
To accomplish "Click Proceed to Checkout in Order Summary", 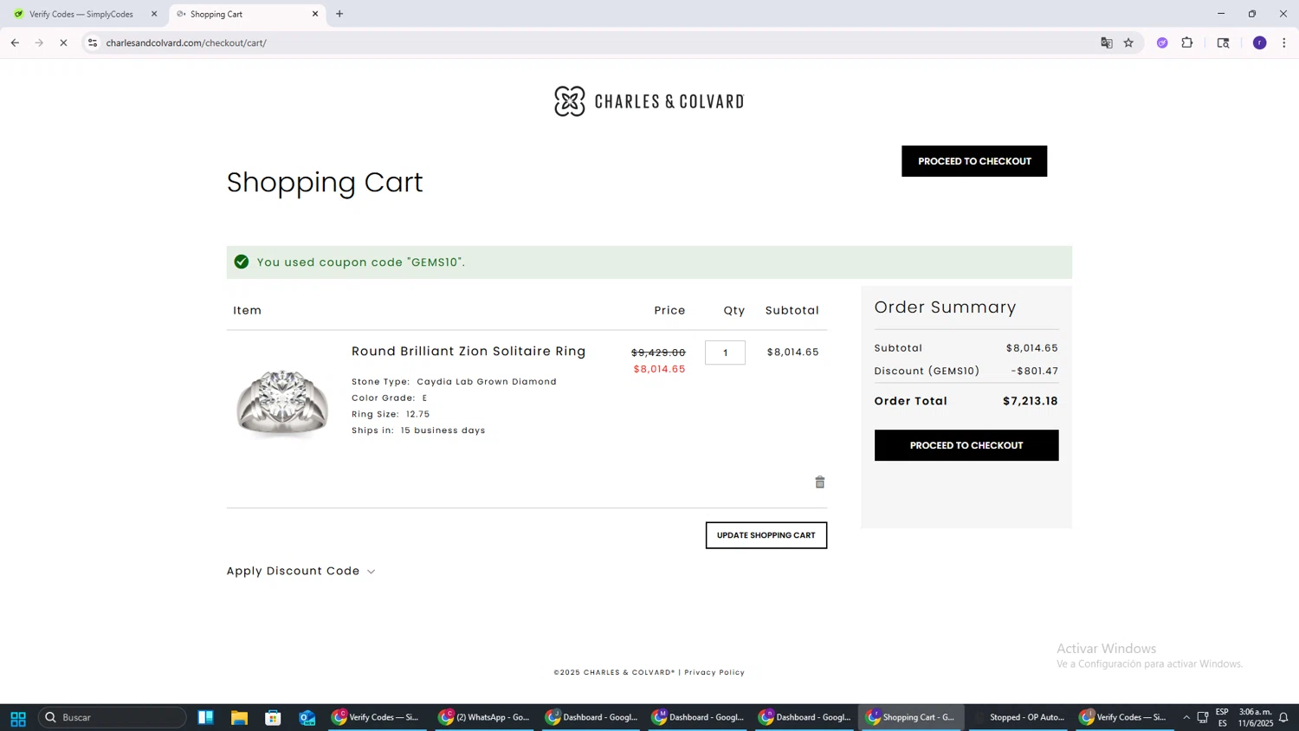I will [x=966, y=445].
